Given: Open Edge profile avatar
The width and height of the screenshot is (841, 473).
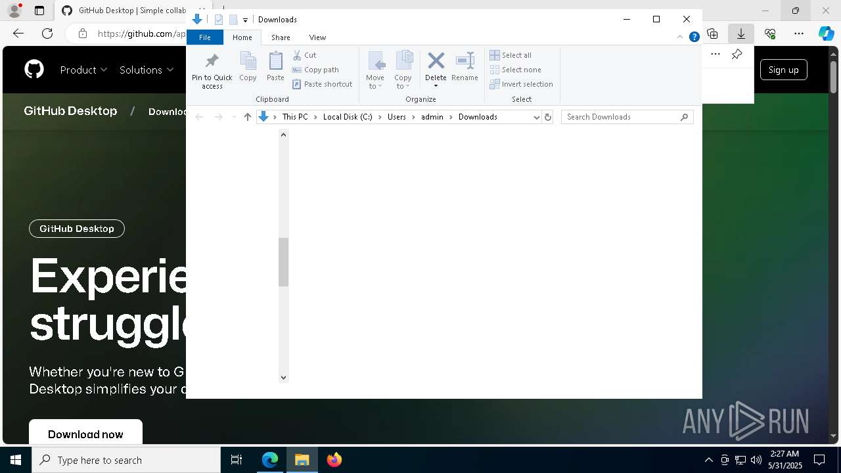Looking at the screenshot, I should [14, 11].
